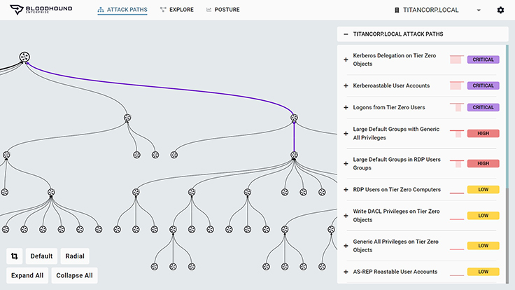Screen dimensions: 515x290
Task: Click the Explore graph icon in the top nav
Action: point(163,10)
